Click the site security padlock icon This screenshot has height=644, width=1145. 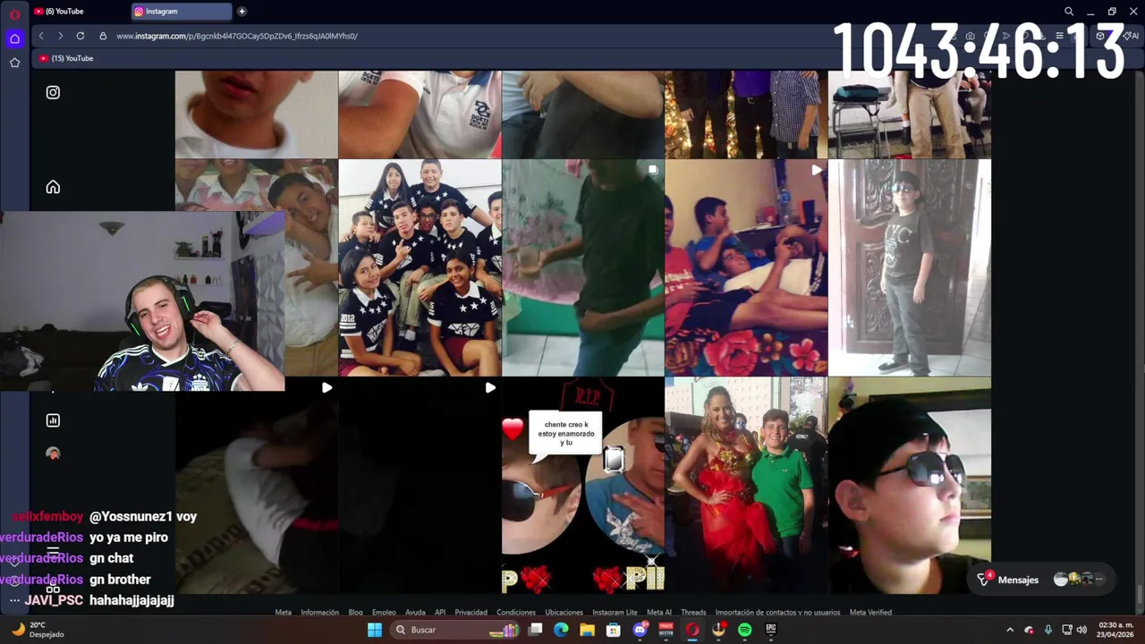click(x=103, y=36)
